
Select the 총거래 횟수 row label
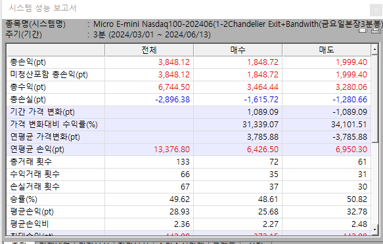[31, 161]
